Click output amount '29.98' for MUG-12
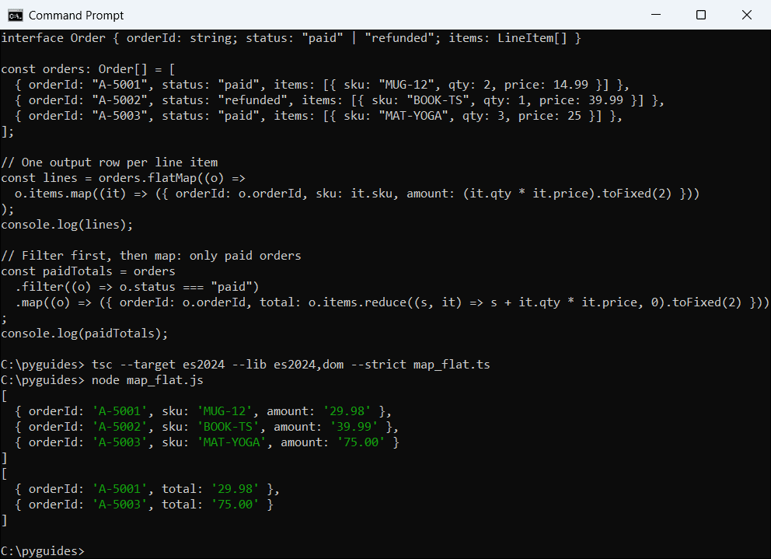 347,411
